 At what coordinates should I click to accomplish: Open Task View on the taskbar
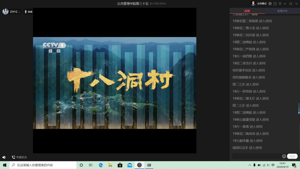click(91, 165)
